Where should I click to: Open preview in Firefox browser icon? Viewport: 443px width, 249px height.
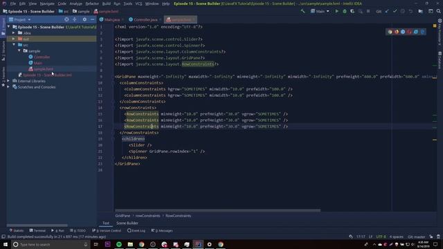point(397,32)
